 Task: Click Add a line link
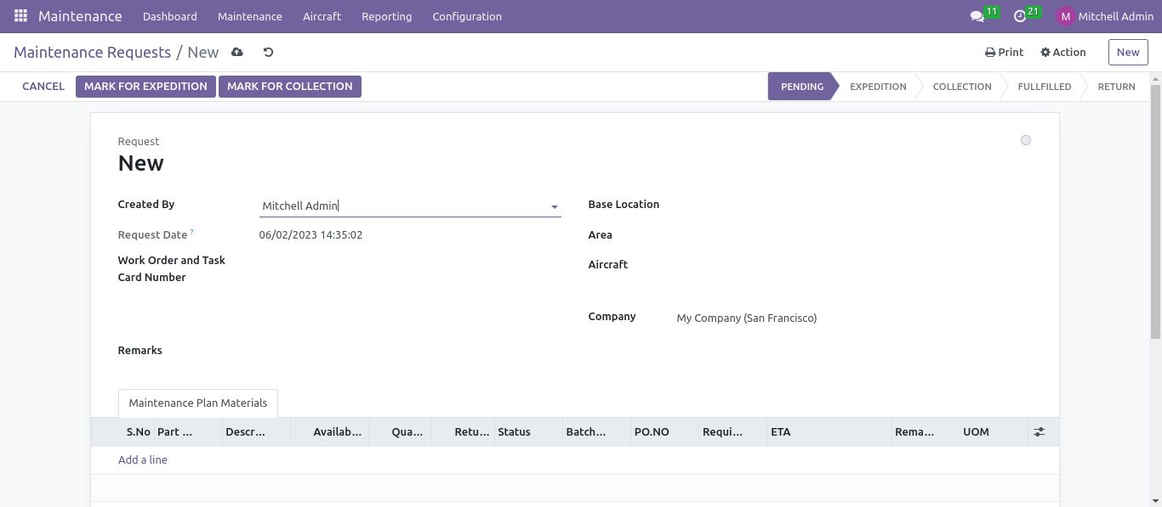coord(143,460)
